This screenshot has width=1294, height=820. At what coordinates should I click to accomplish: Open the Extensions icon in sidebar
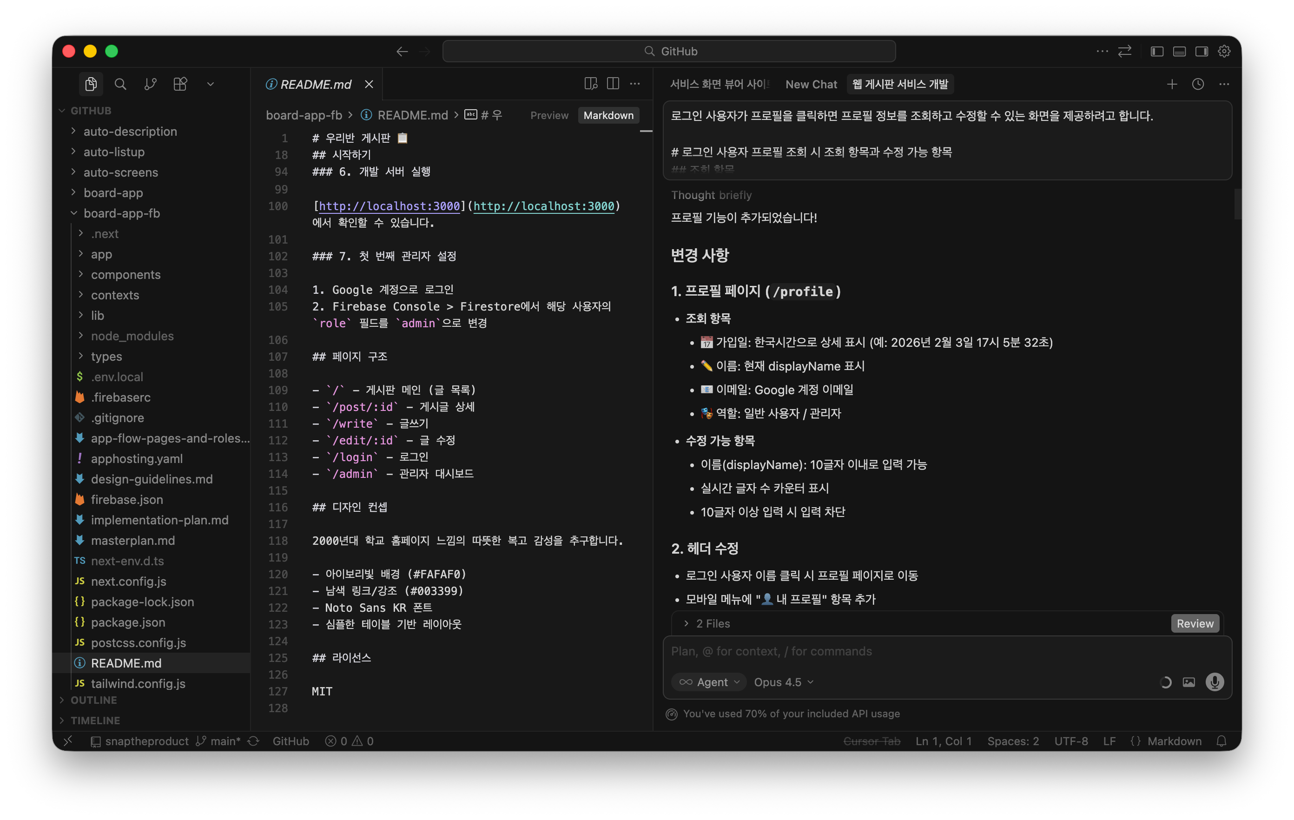[180, 84]
